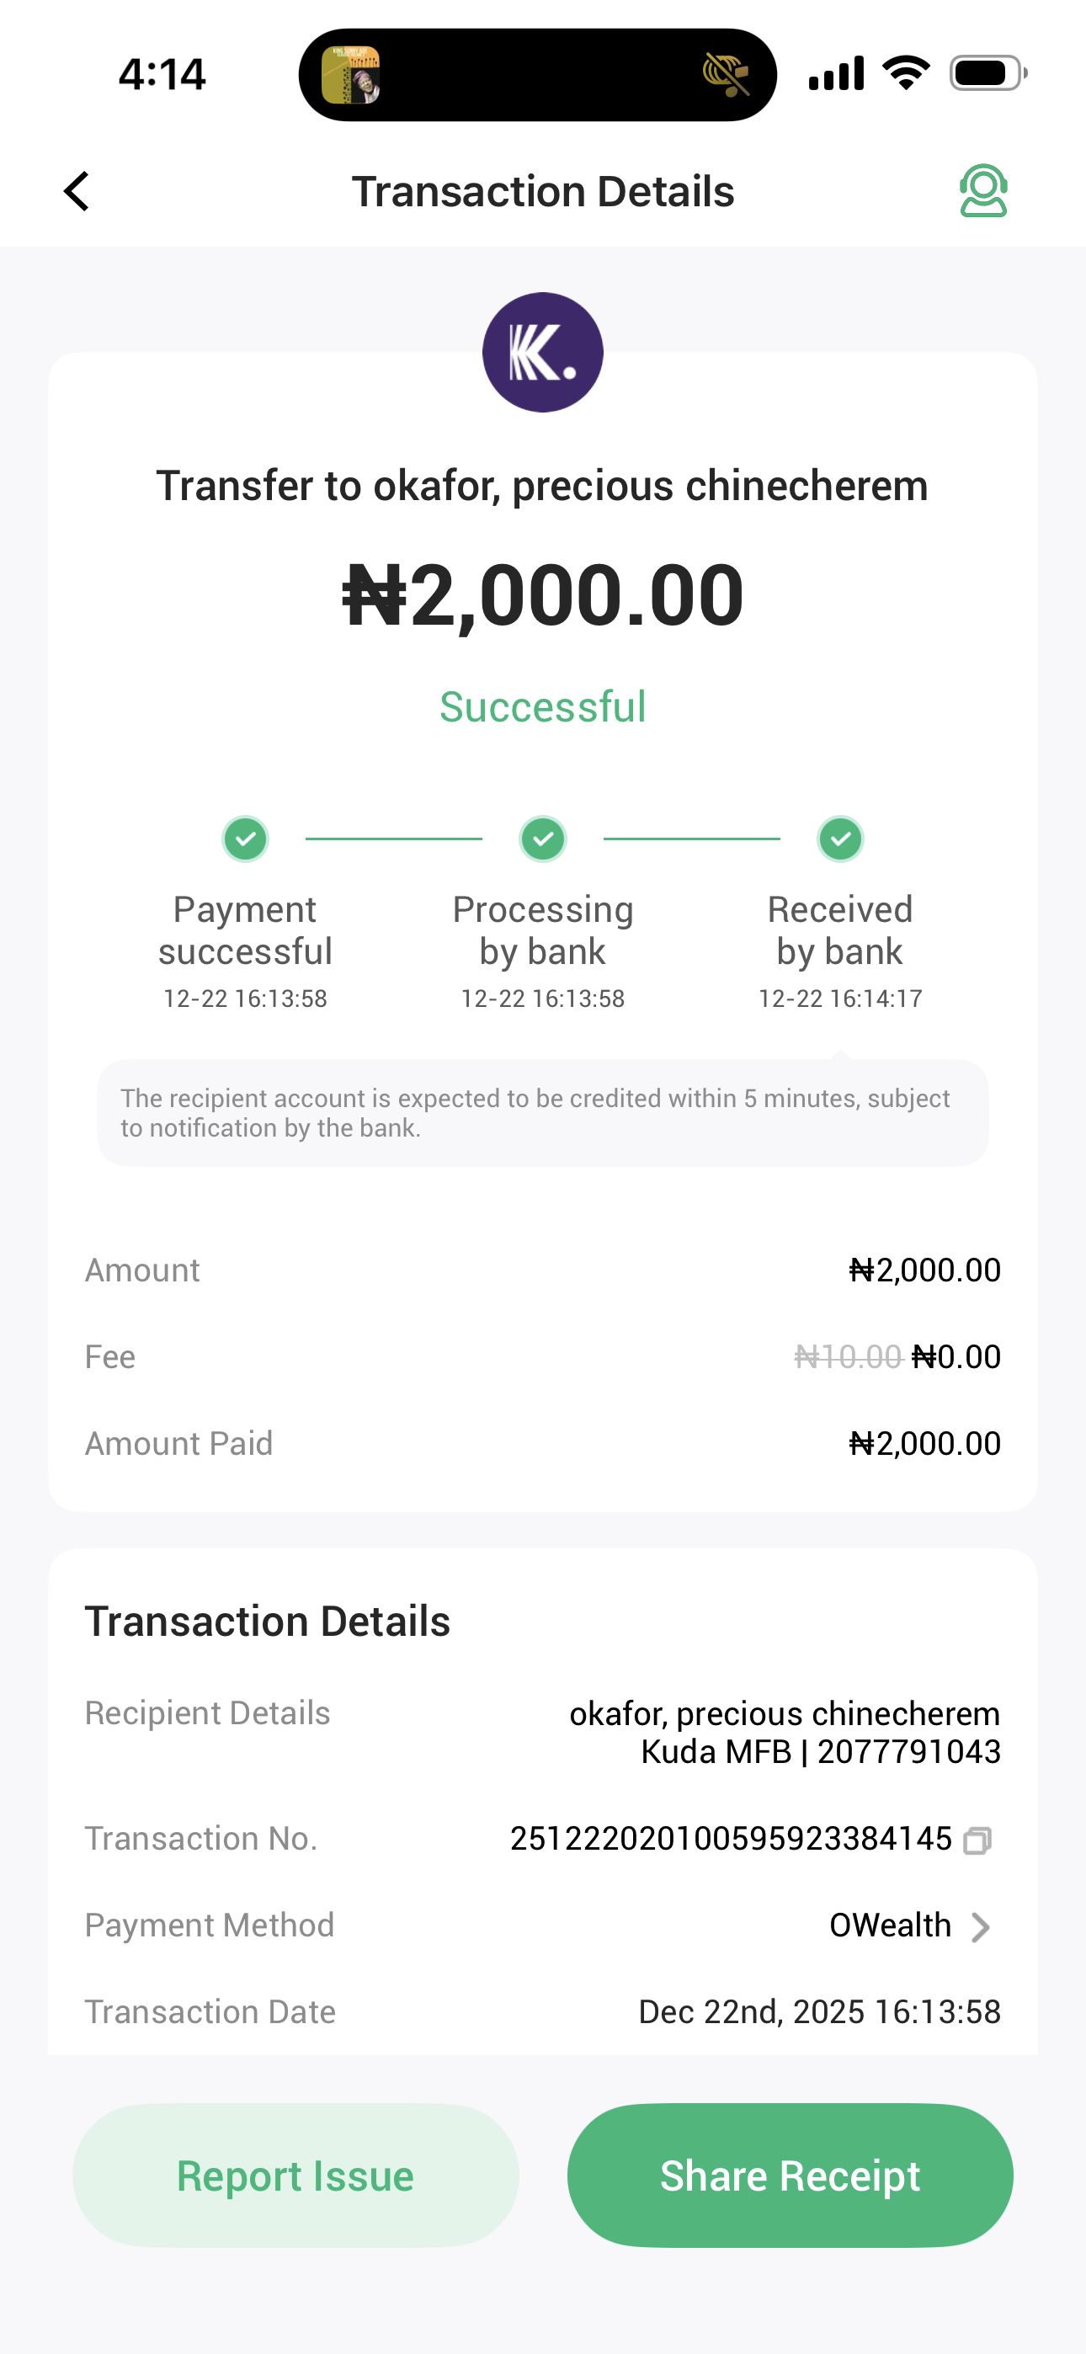Tap the silent mode bell icon

pos(726,75)
